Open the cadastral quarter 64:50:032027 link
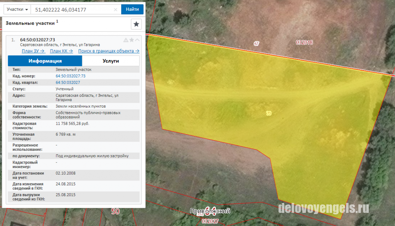 tap(68, 83)
